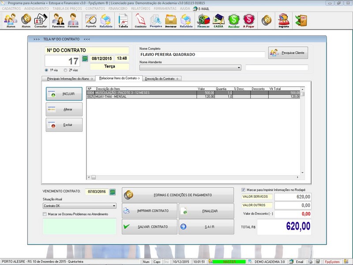Open calendar icon next to contract date

[85, 59]
